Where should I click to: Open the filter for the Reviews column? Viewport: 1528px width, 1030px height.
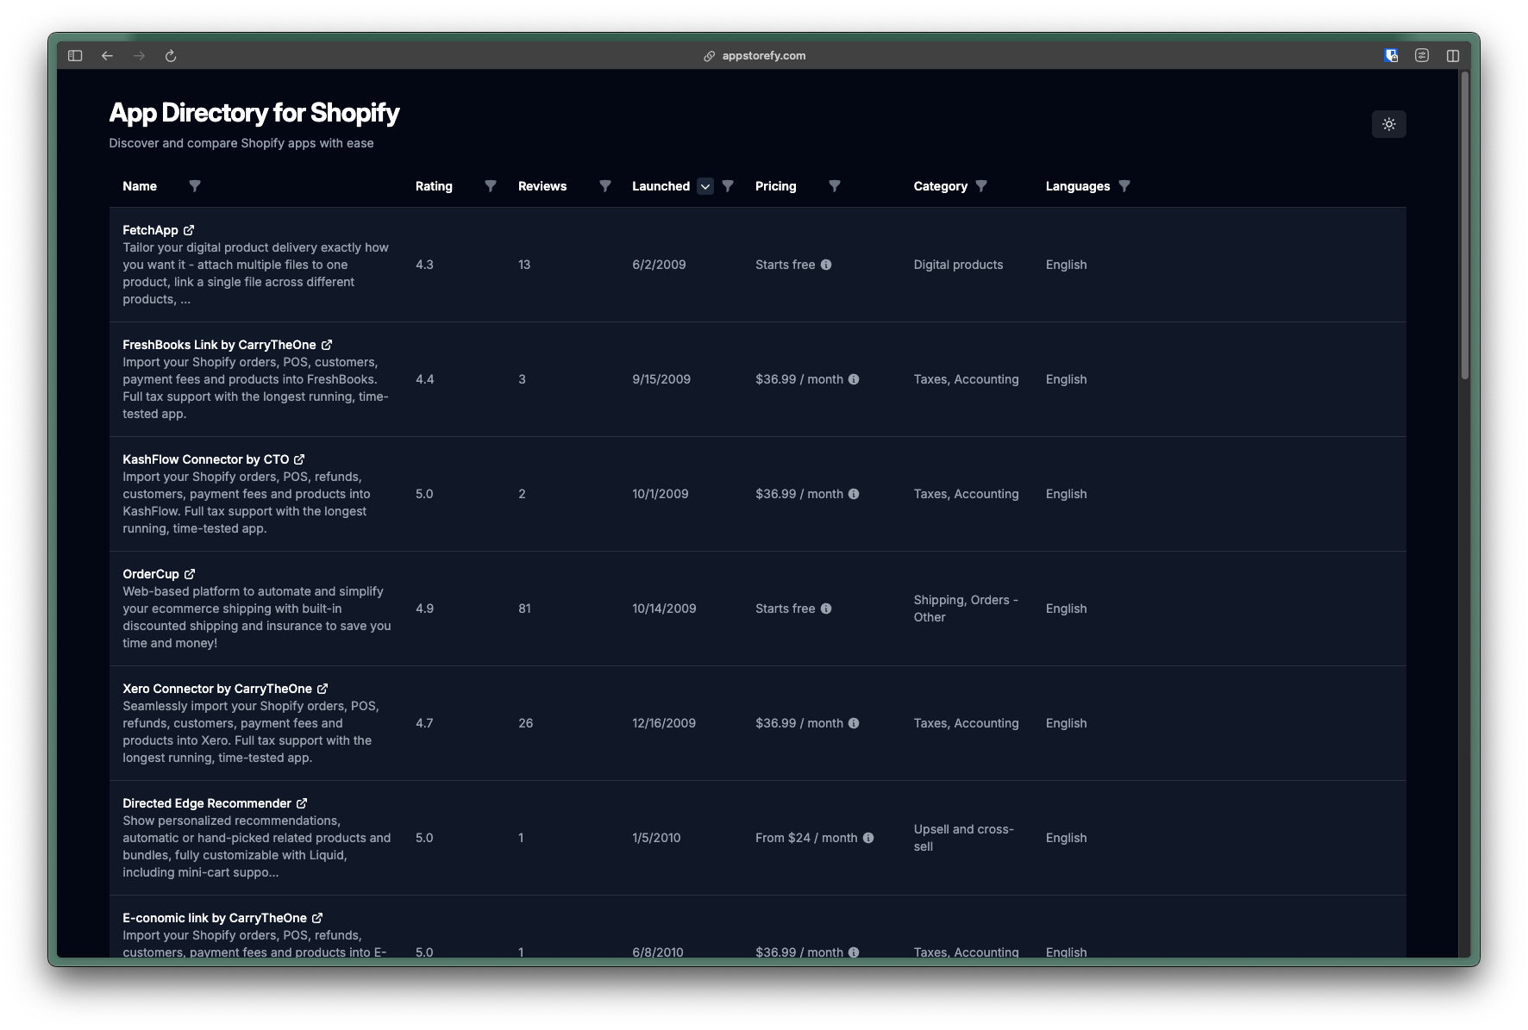[605, 186]
